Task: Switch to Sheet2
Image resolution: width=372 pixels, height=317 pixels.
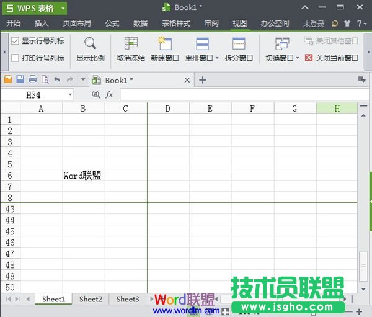Action: click(91, 299)
